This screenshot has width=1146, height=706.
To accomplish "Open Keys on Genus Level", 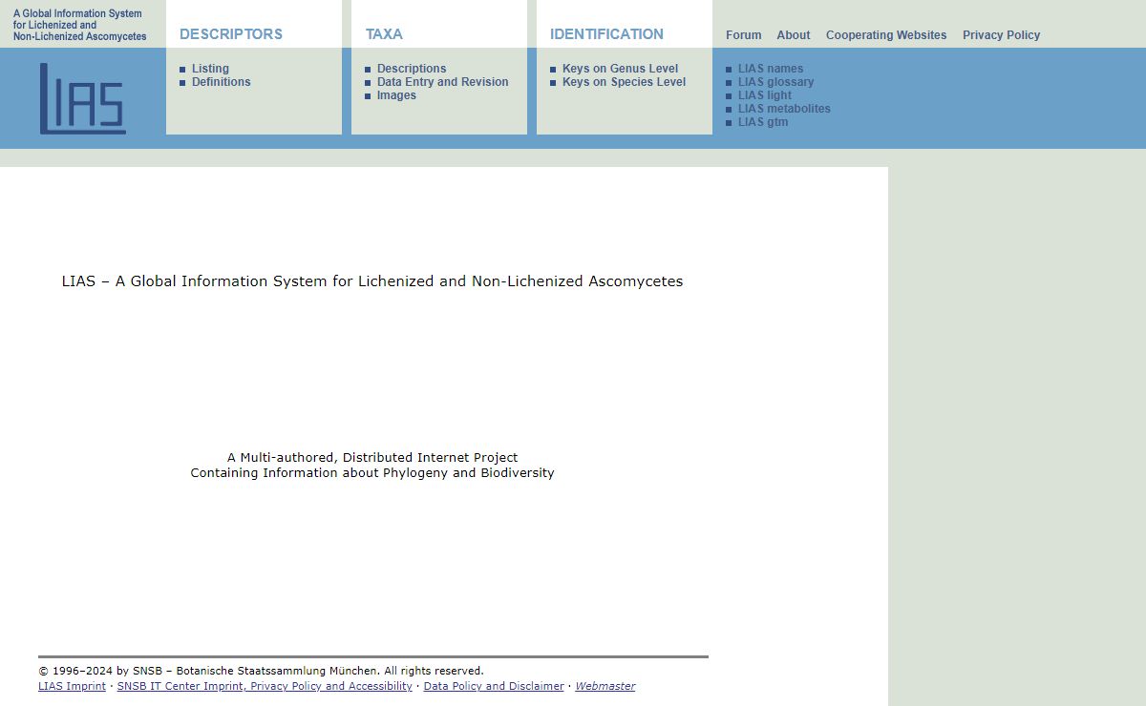I will tap(621, 69).
